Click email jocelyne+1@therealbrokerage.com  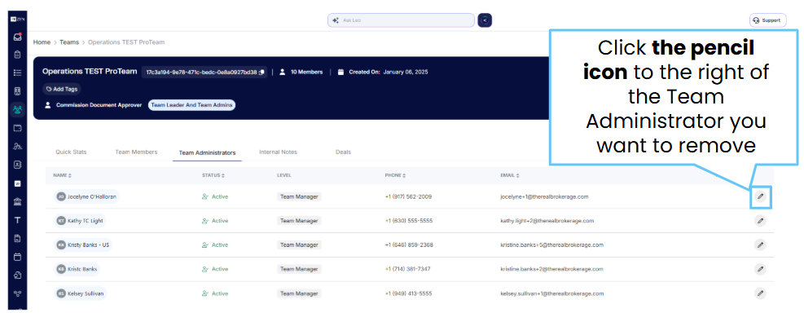click(x=544, y=196)
